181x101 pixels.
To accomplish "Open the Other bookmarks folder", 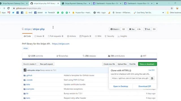I will click(174, 13).
